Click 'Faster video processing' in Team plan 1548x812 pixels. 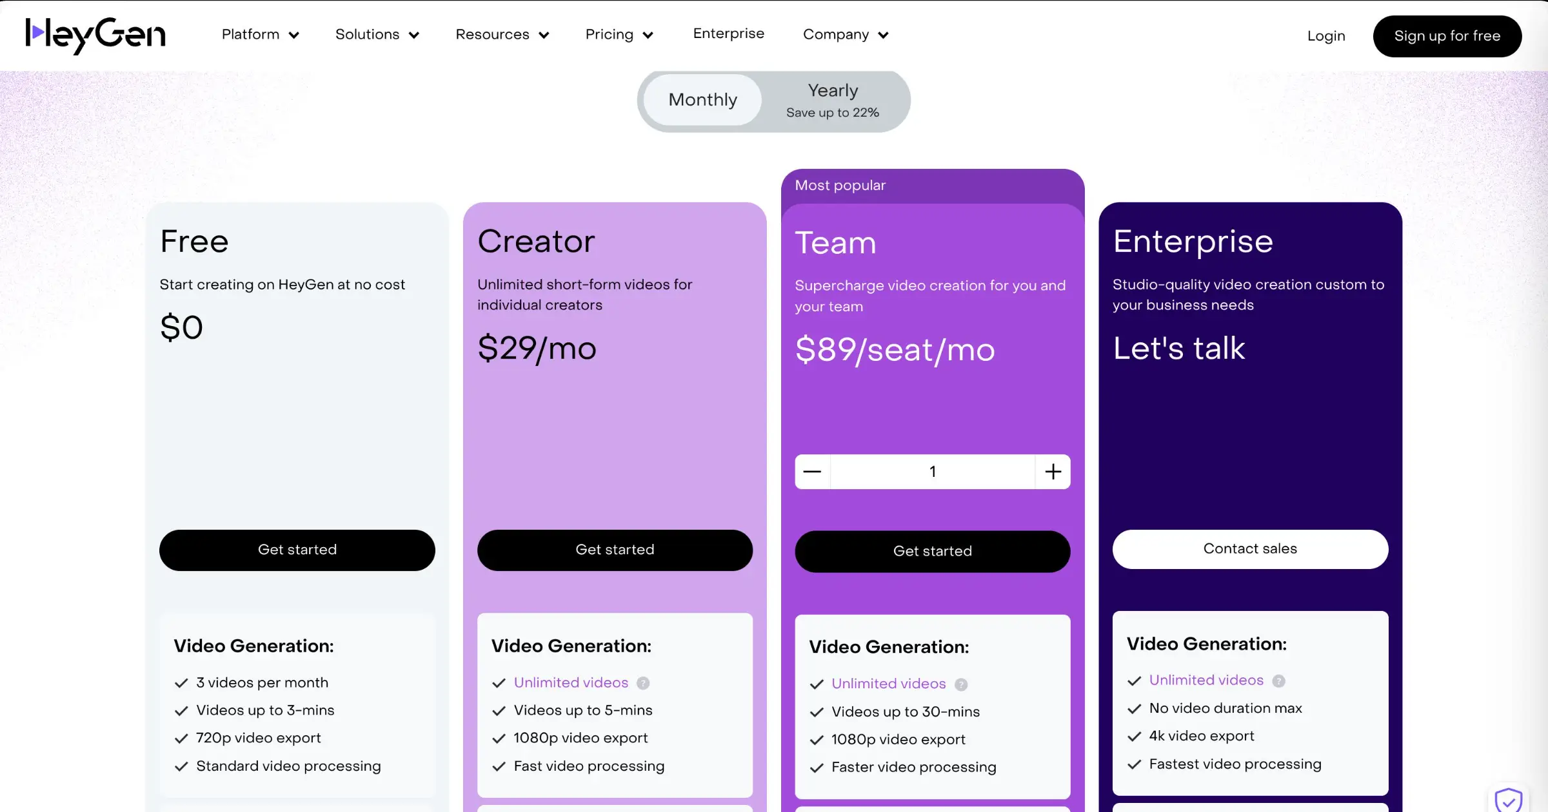pyautogui.click(x=913, y=768)
